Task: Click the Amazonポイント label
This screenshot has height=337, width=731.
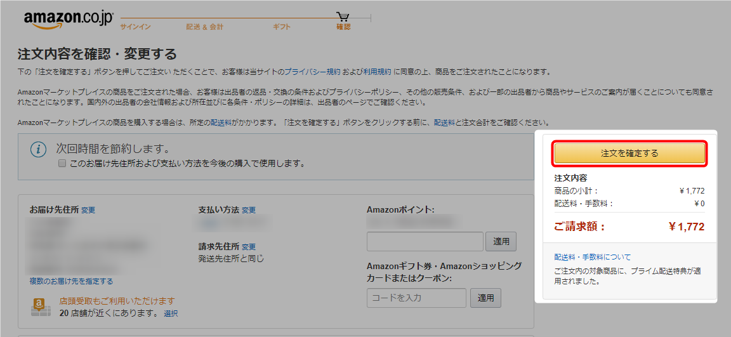Action: tap(400, 209)
